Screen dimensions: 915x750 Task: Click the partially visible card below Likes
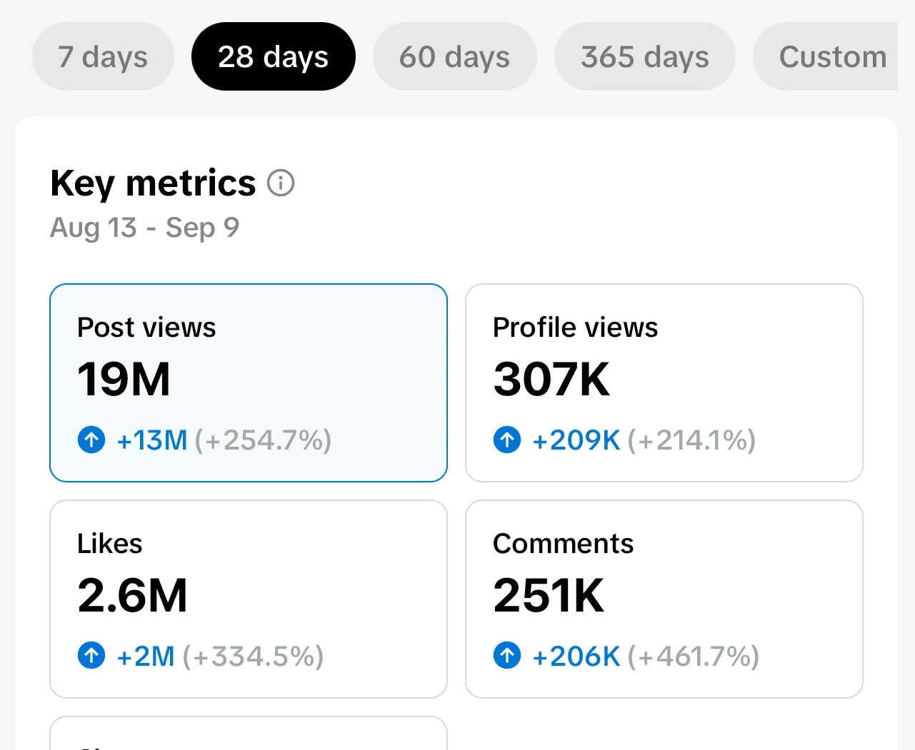pyautogui.click(x=249, y=734)
